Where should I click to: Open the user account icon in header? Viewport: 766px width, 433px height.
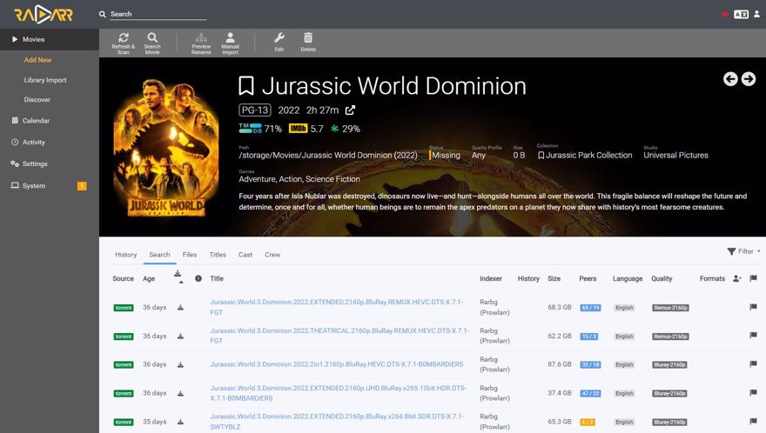tap(756, 14)
